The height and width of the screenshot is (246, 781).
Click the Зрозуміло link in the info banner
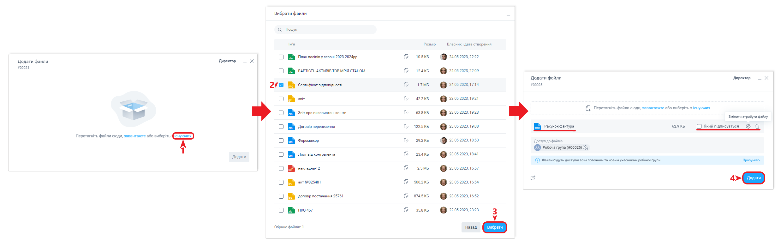[x=751, y=160]
